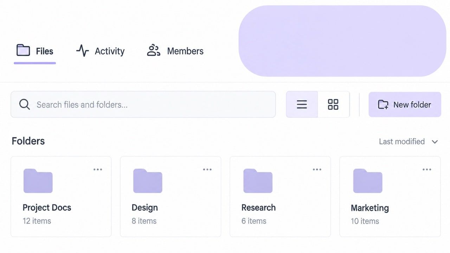Open the Marketing folder options menu
The image size is (450, 253).
[427, 169]
